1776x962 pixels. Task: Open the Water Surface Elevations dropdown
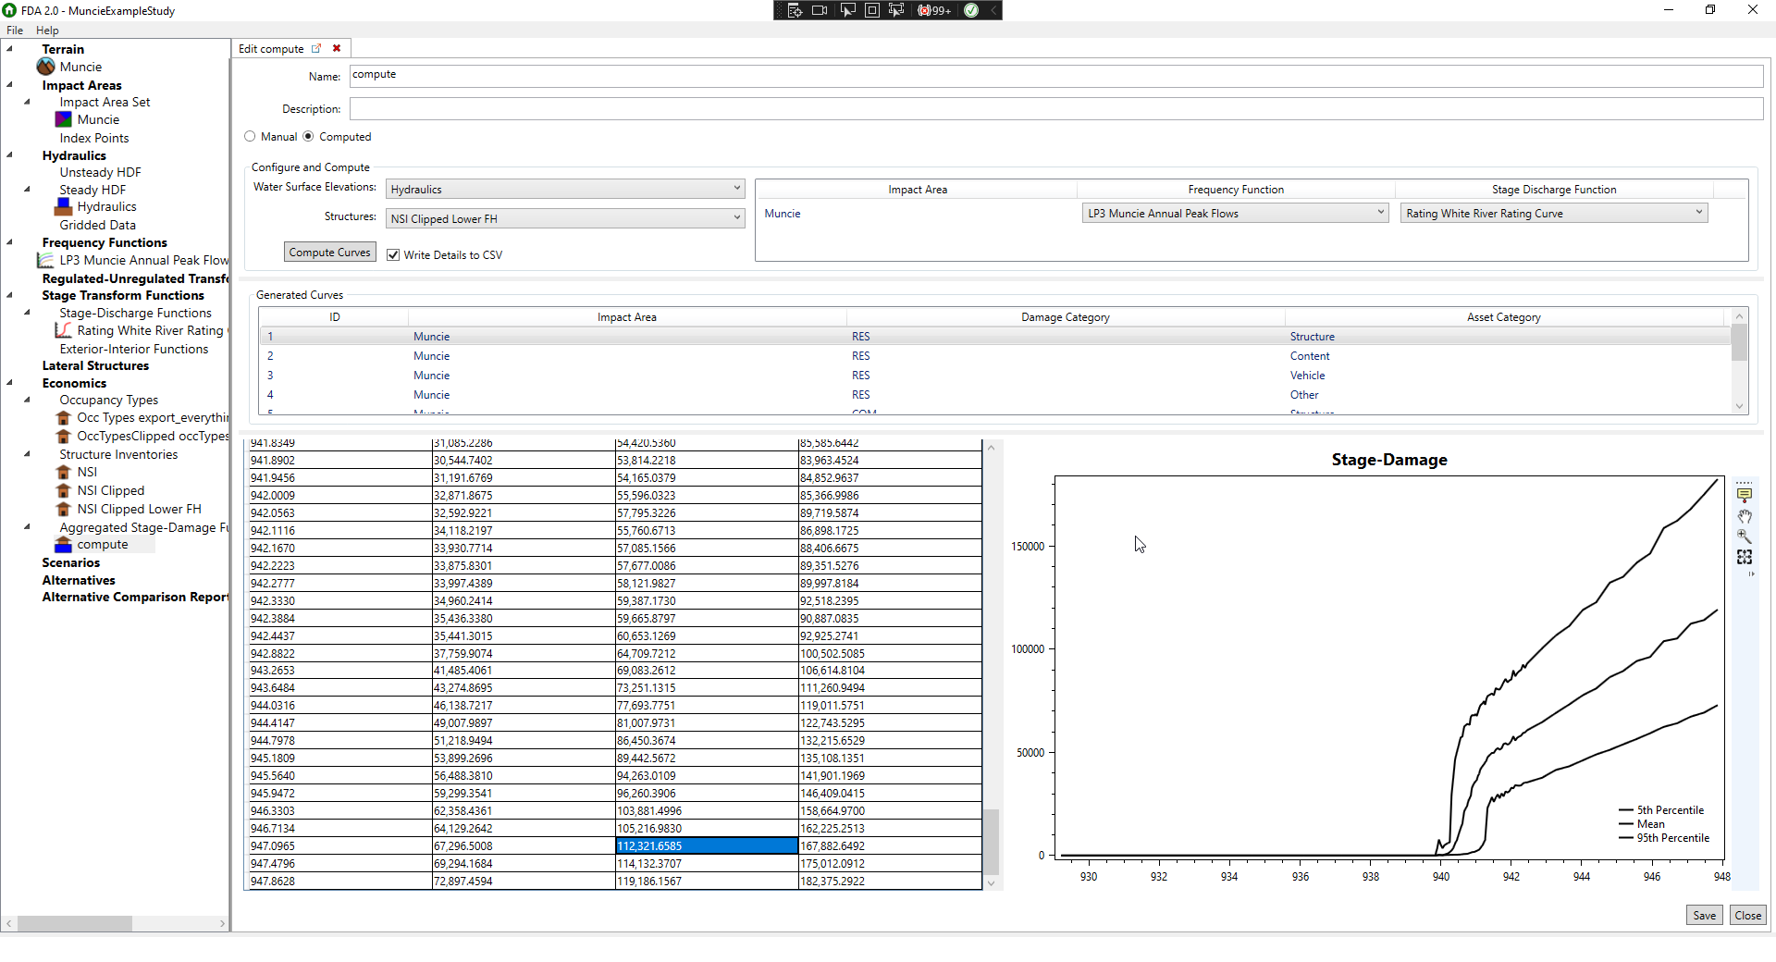(x=735, y=188)
